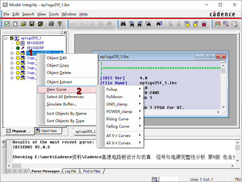Open the POWER_clamp submenu

pyautogui.click(x=120, y=111)
